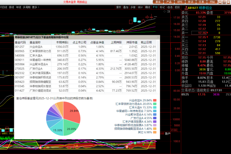Click the cyan 汇丰大盘A legend swatch
The width and height of the screenshot is (231, 154).
(155, 107)
